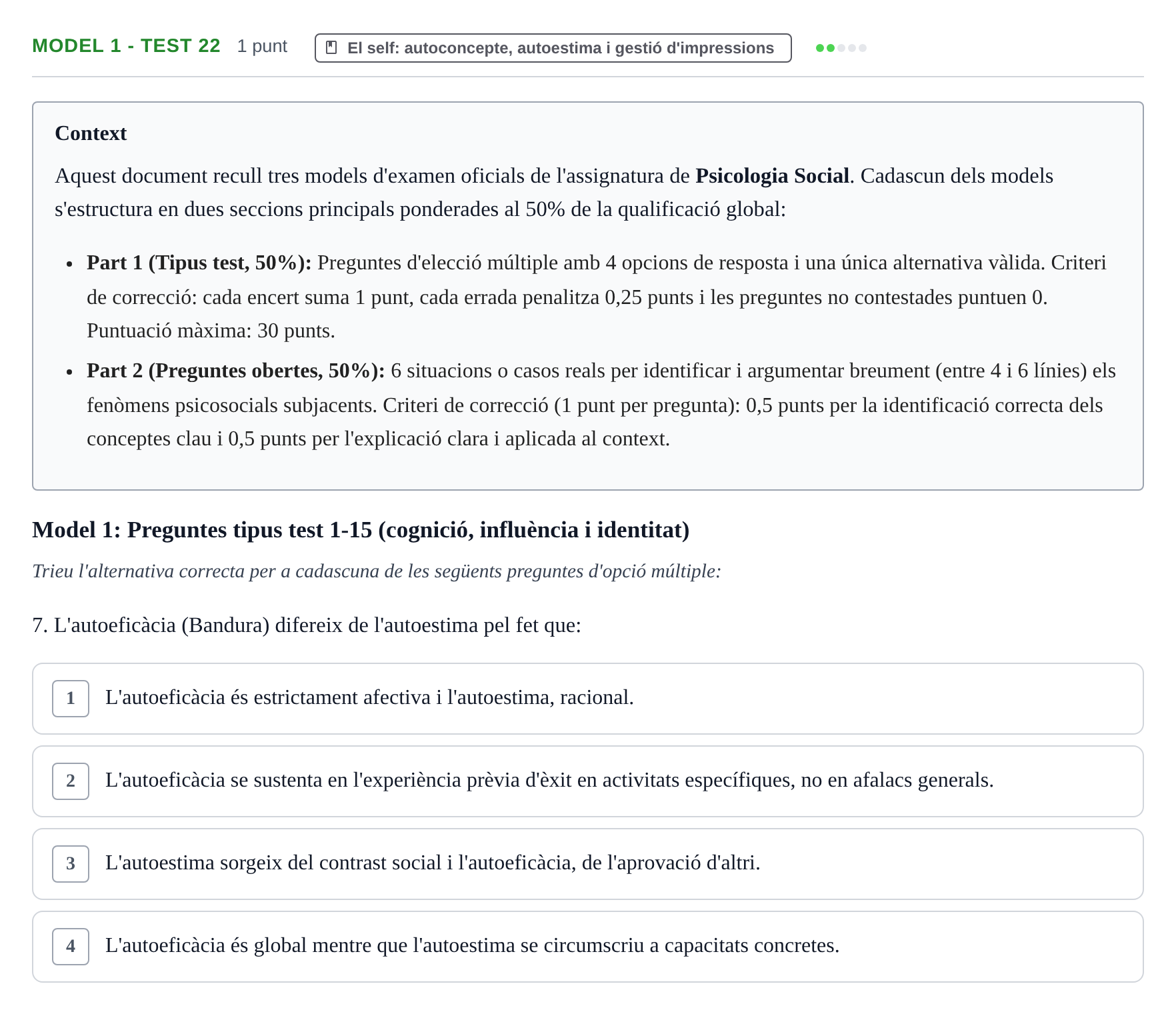Select option 1 number box
1176x1016 pixels.
point(71,699)
